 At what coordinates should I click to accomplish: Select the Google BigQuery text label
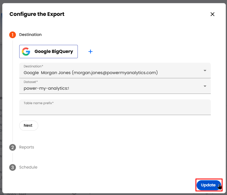pyautogui.click(x=54, y=52)
